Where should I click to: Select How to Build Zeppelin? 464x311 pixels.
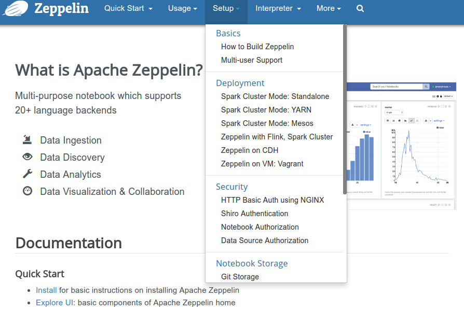pyautogui.click(x=257, y=47)
